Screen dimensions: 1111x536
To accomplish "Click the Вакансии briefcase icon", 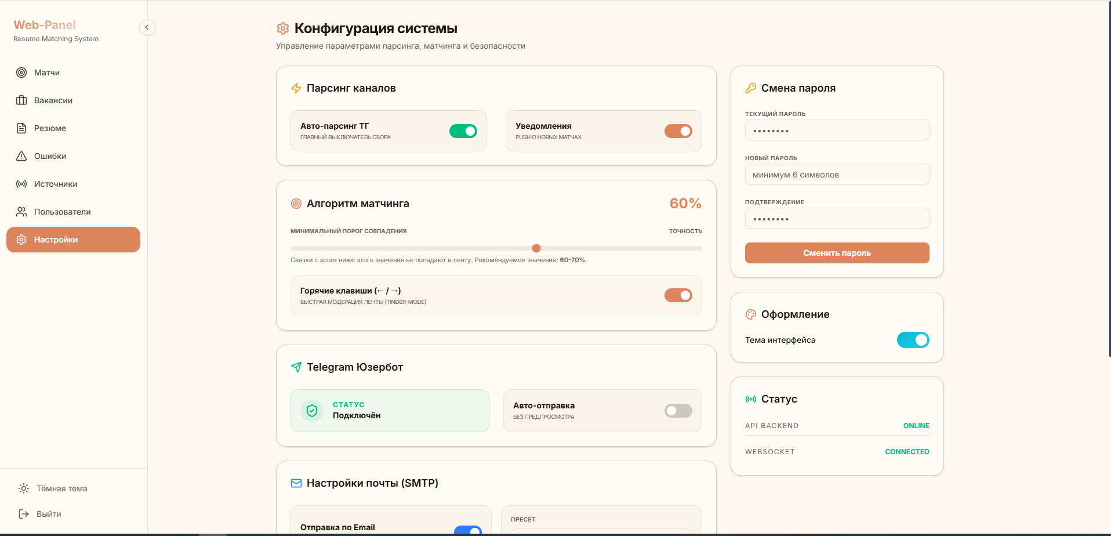I will click(21, 100).
